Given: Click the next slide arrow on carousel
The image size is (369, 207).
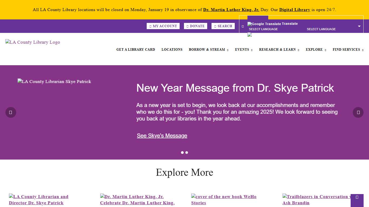Looking at the screenshot, I should pyautogui.click(x=358, y=112).
